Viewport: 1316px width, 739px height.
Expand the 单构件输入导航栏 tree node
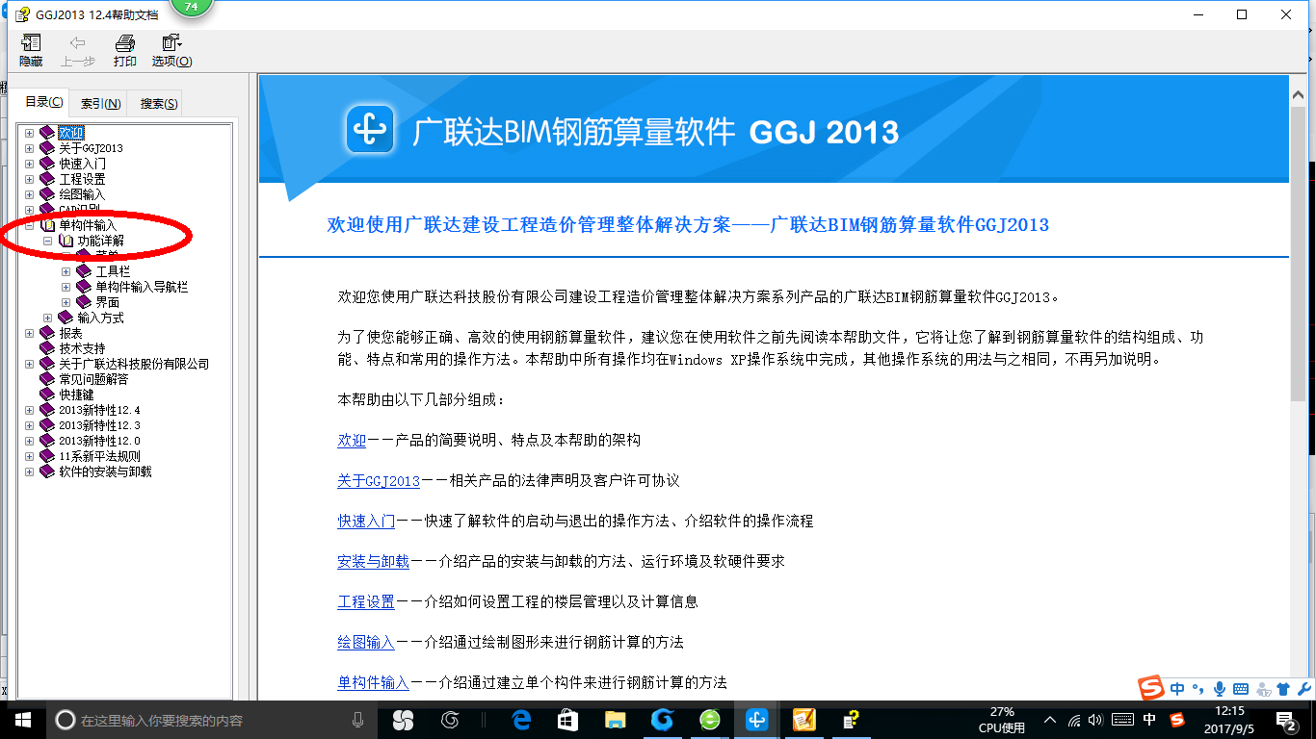[x=66, y=287]
